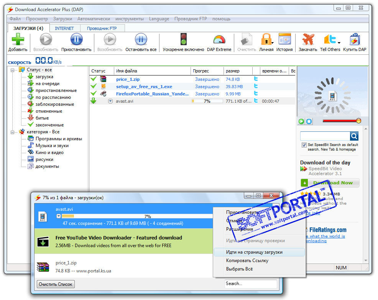Click the first grey Возобновить play icon
378x300 pixels.
click(46, 39)
